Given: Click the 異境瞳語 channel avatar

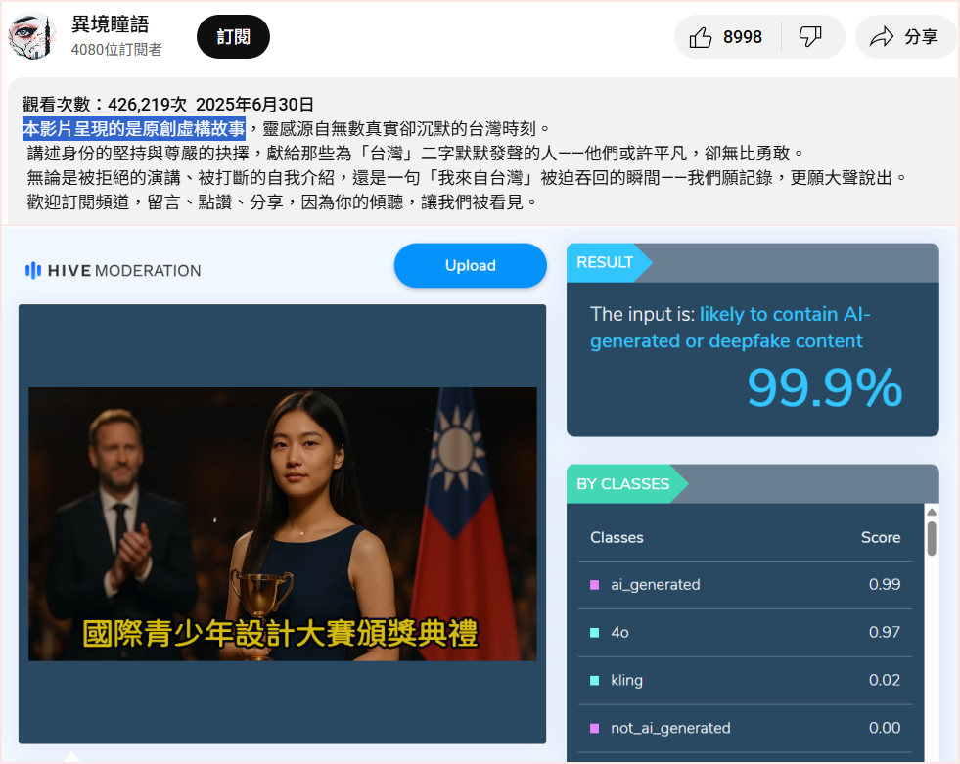Looking at the screenshot, I should click(x=32, y=37).
